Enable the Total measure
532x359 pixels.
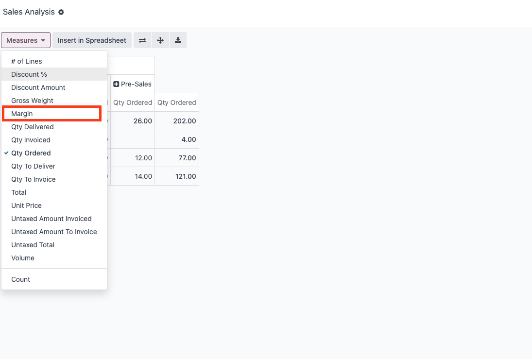(x=54, y=192)
